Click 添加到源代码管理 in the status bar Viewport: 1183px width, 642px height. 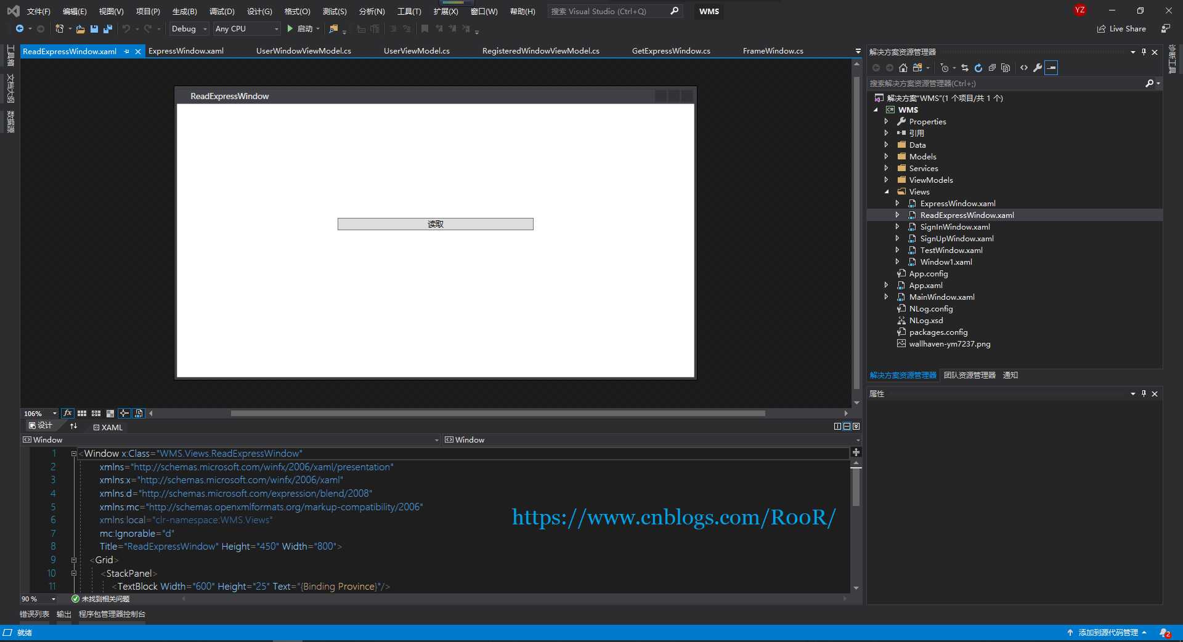point(1108,633)
